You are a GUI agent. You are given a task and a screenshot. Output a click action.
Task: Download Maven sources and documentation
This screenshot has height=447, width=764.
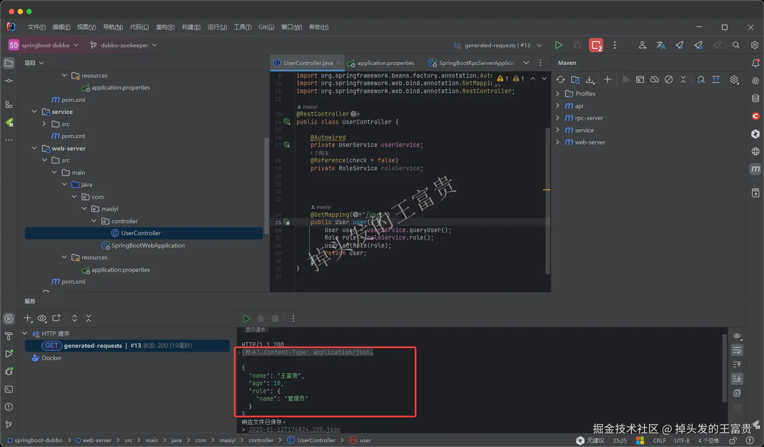590,79
